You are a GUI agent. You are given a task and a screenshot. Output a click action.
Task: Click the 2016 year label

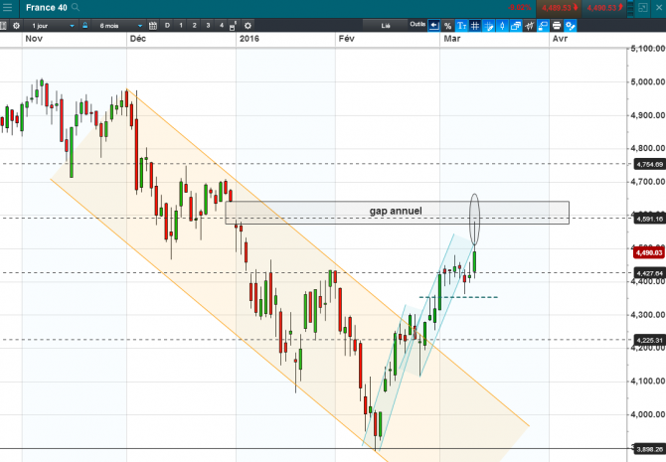pyautogui.click(x=249, y=39)
